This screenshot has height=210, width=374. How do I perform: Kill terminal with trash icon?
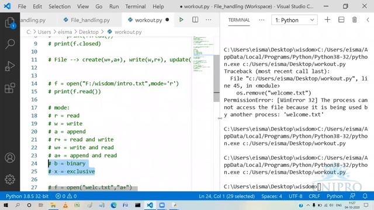click(355, 20)
